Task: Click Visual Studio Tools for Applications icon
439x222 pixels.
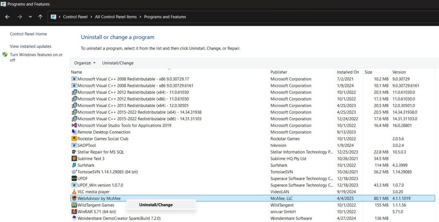Action: 74,125
